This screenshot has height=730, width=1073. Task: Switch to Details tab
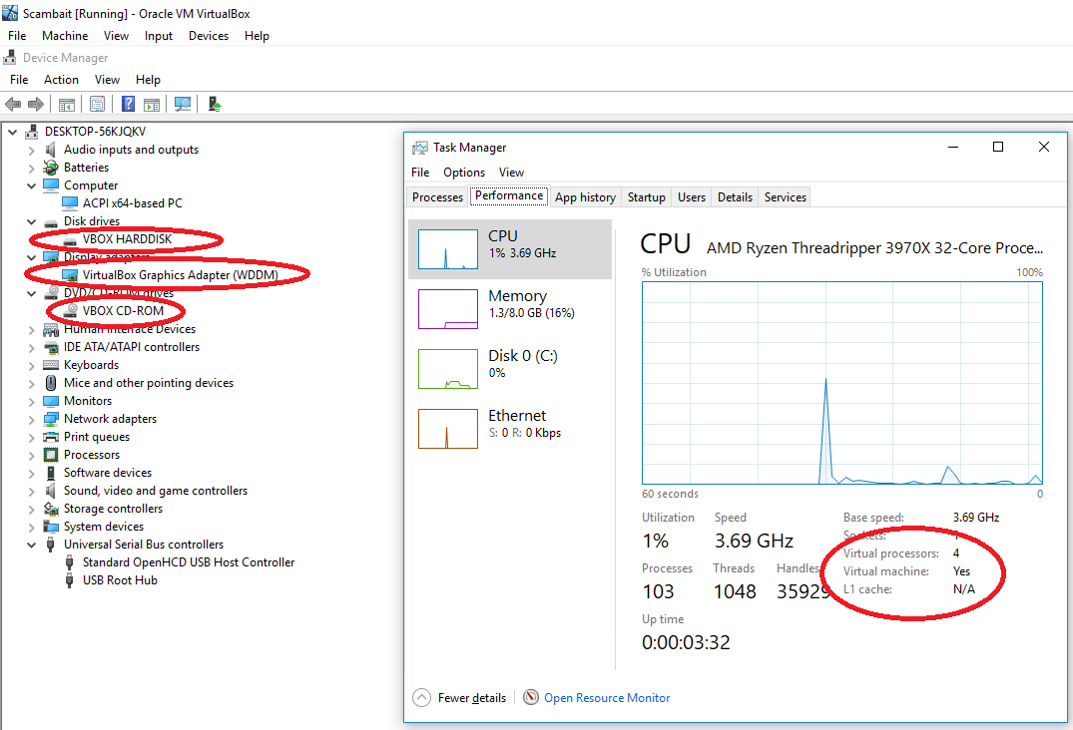coord(735,196)
